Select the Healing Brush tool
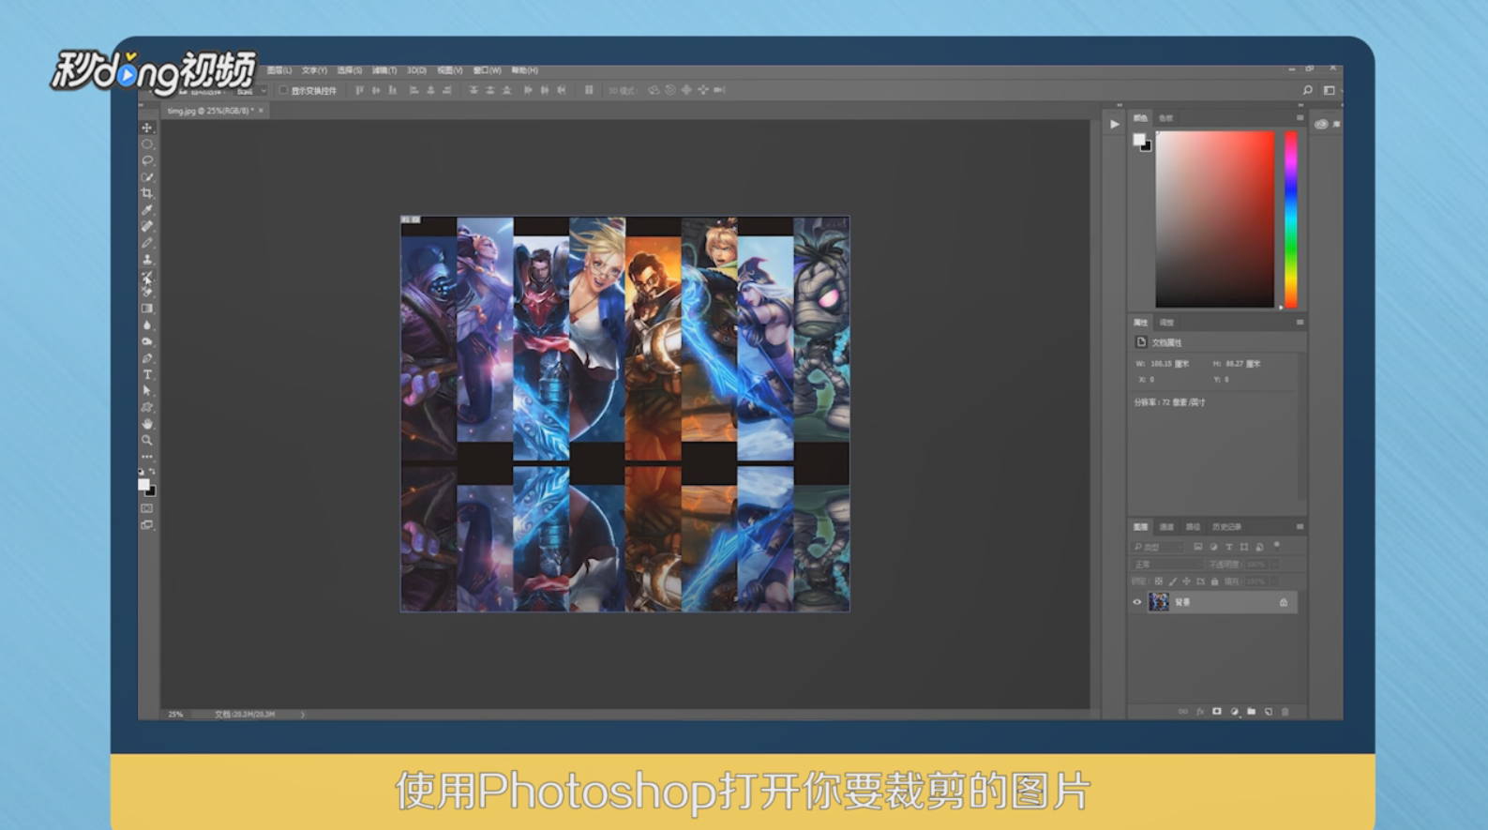1488x830 pixels. (x=147, y=226)
